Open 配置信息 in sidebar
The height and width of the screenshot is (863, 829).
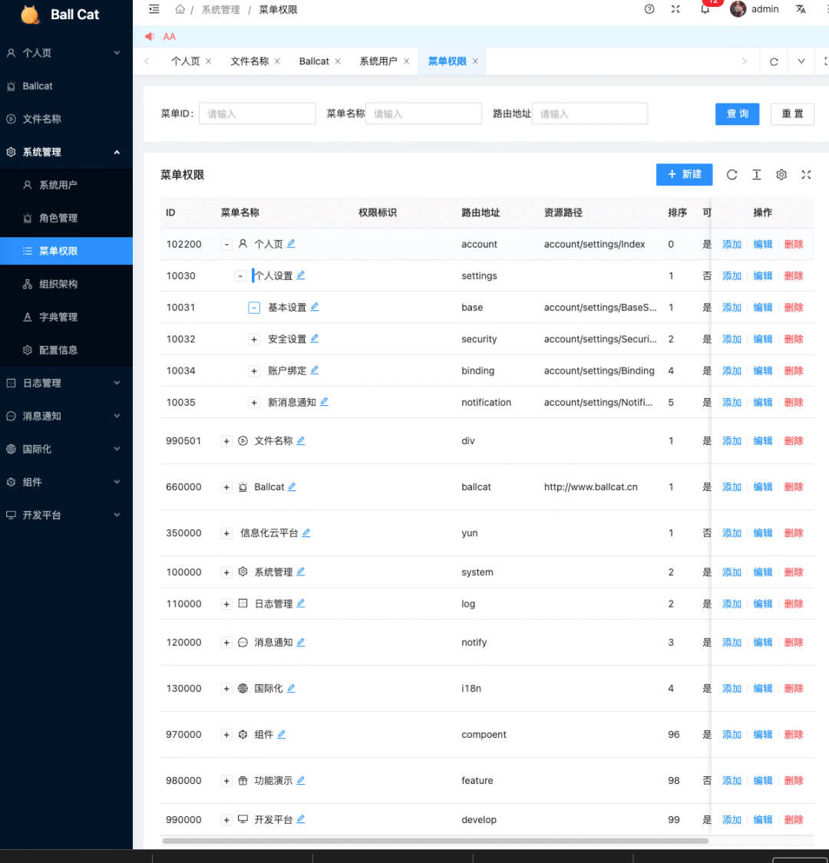[x=66, y=350]
